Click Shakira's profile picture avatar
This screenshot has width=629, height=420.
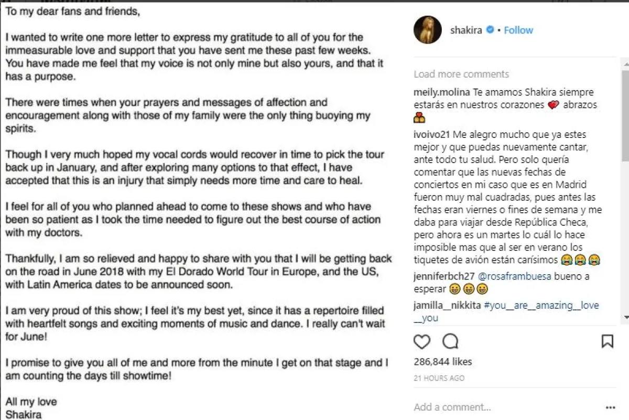(x=428, y=30)
